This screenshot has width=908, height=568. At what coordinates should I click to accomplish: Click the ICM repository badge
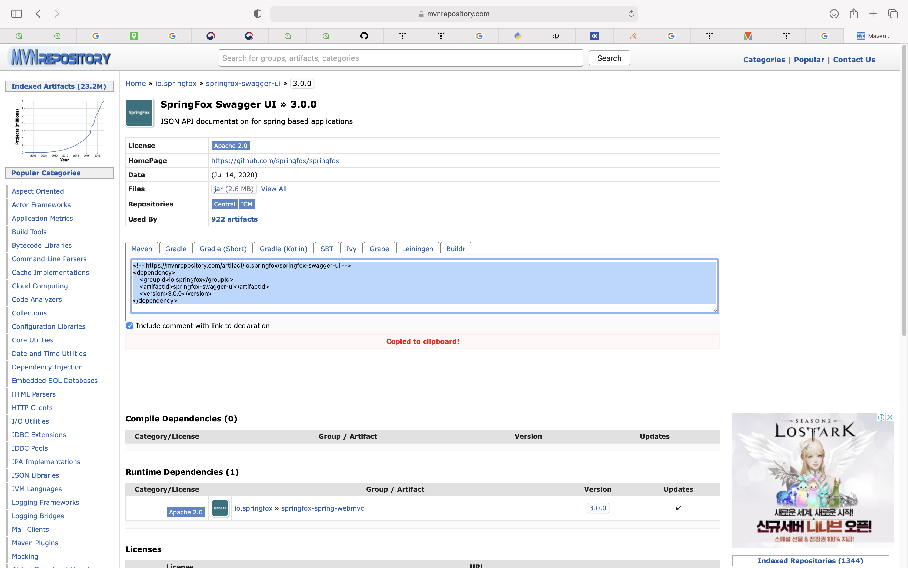coord(246,204)
